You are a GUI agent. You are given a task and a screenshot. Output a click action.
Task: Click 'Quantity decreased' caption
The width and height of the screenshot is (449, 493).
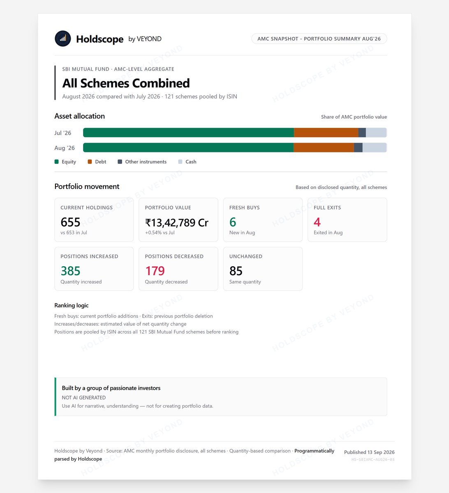click(166, 282)
